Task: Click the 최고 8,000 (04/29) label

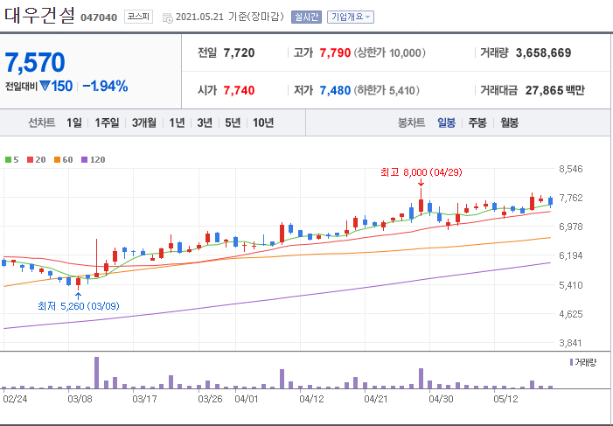Action: click(x=421, y=172)
